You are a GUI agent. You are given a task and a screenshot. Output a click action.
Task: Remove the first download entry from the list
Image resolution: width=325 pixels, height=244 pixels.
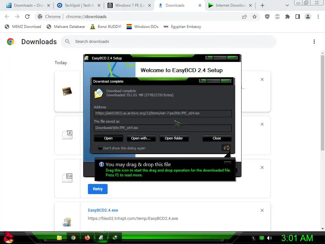click(x=262, y=79)
